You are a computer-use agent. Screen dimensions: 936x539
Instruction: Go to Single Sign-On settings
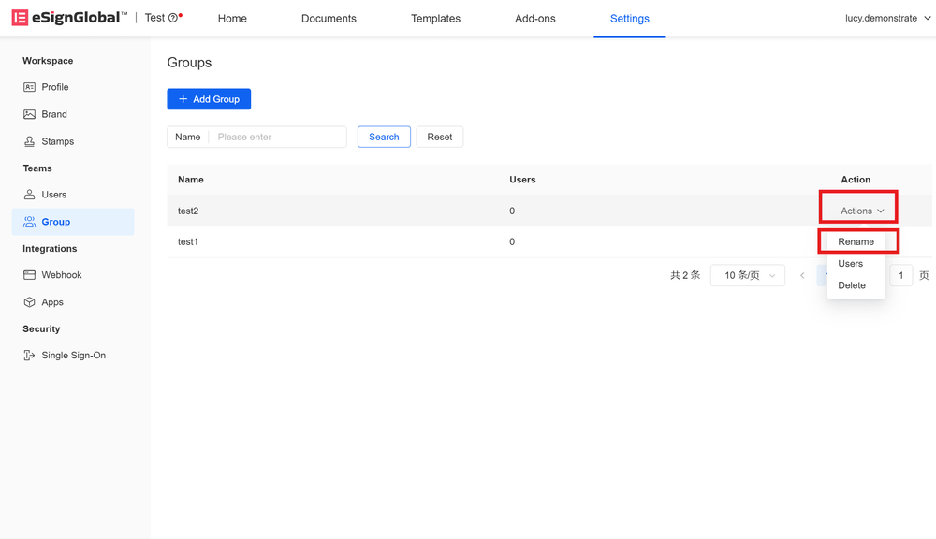click(73, 356)
